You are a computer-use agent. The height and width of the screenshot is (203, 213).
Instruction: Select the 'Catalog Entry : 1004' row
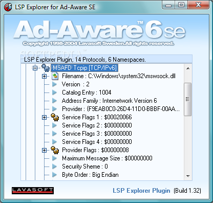point(87,93)
